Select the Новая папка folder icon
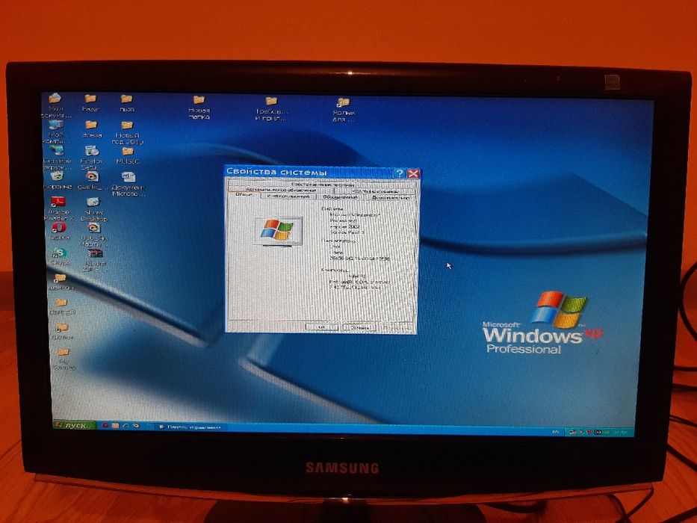 point(199,107)
